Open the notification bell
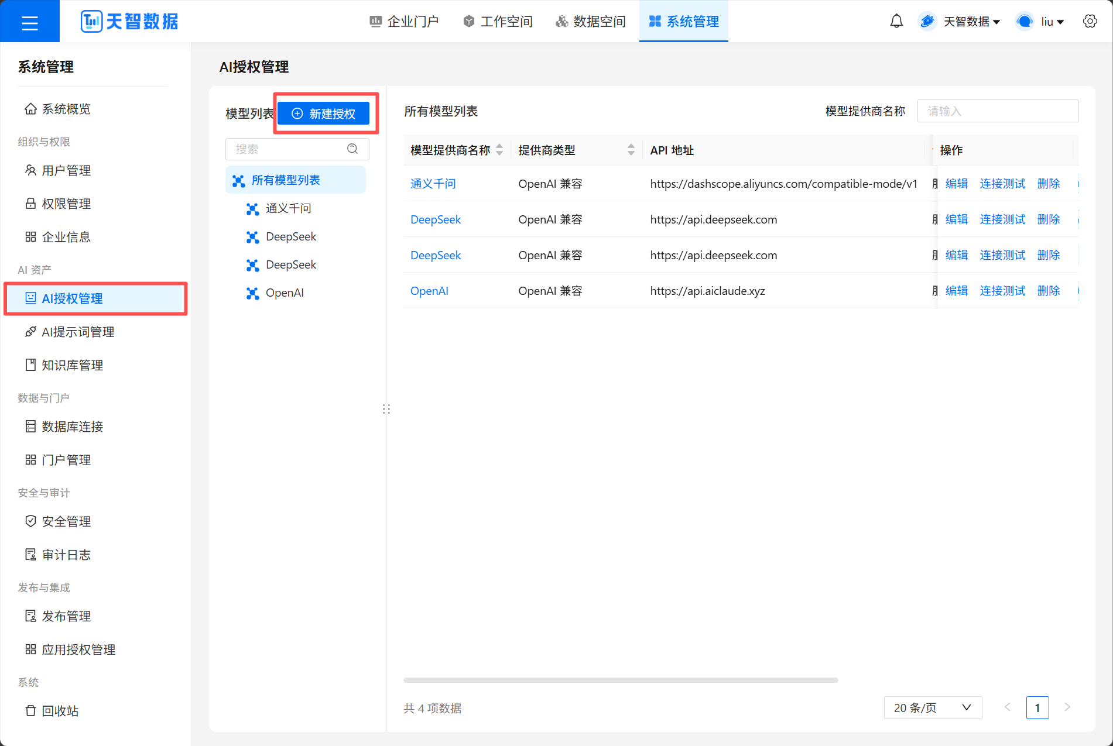Viewport: 1113px width, 746px height. 896,22
